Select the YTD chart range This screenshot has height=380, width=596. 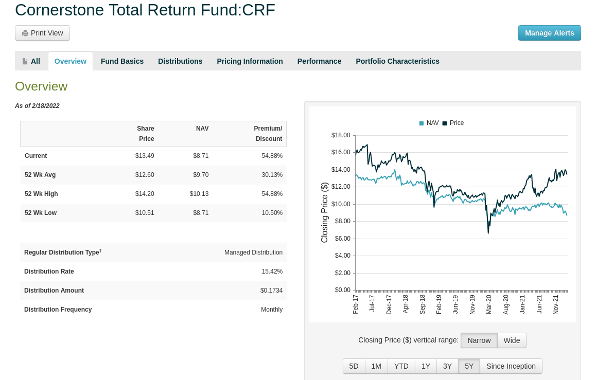point(401,366)
